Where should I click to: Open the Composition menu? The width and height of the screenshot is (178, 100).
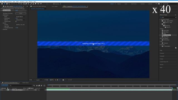click(x=9, y=2)
